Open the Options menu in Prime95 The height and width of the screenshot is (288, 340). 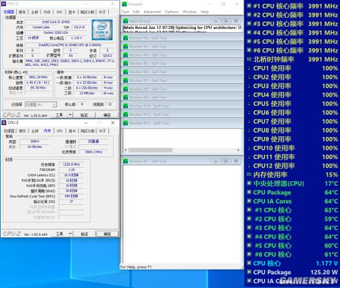pos(171,12)
